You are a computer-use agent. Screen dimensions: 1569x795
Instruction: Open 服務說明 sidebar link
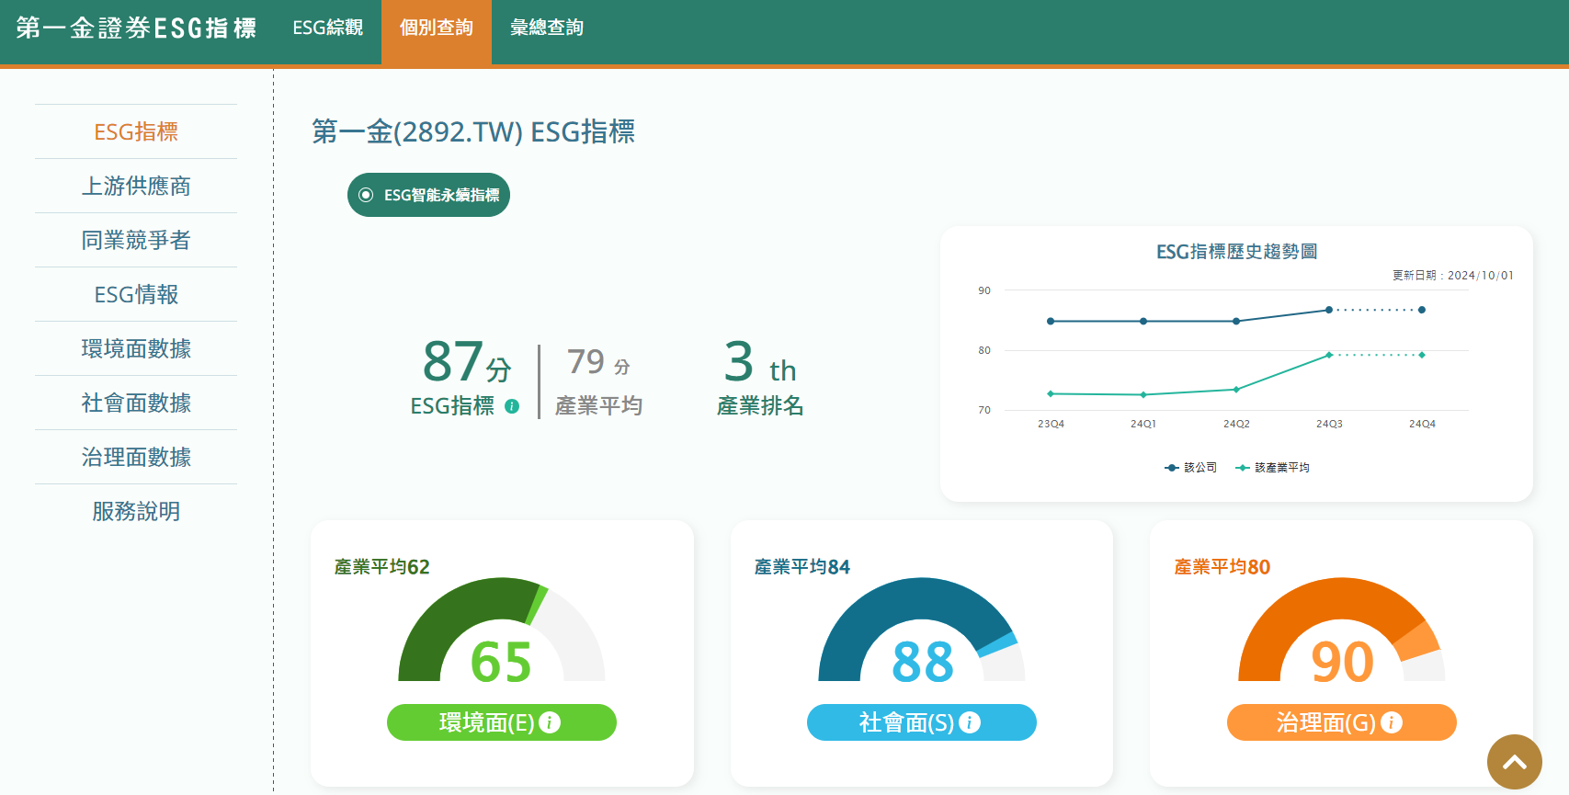[x=136, y=511]
